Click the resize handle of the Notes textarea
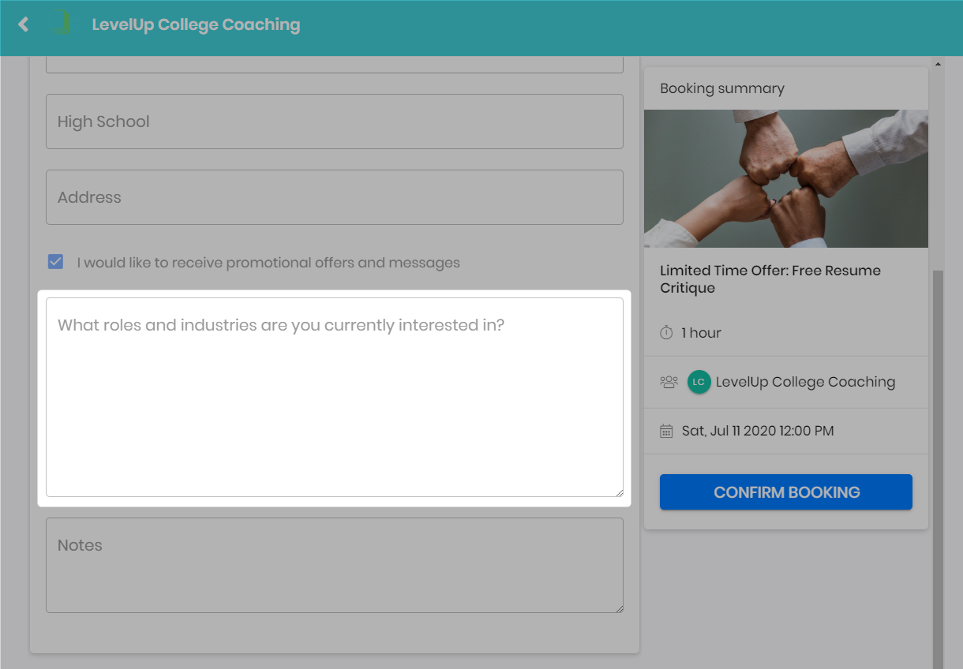 (x=618, y=607)
